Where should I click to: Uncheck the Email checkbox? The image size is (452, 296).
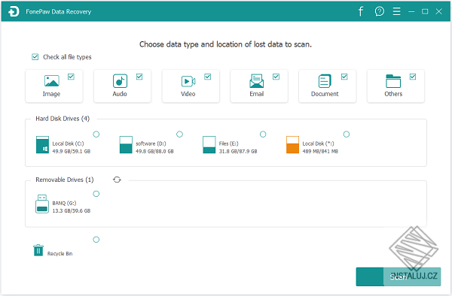click(x=276, y=77)
